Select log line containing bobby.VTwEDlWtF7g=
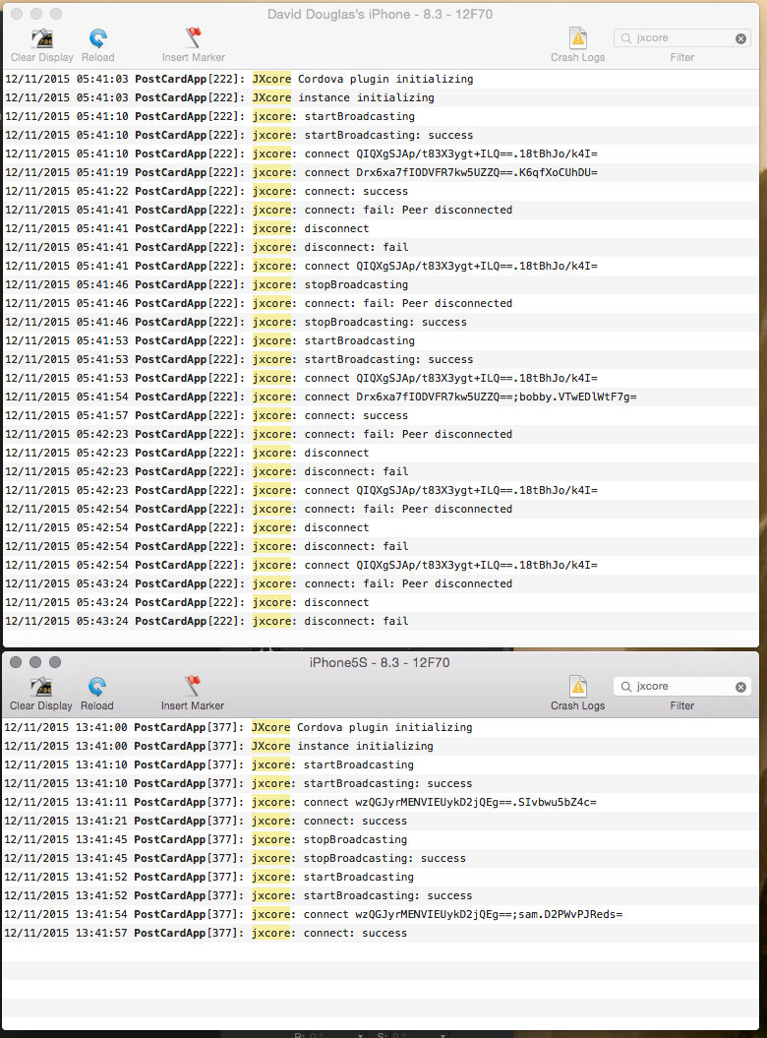The height and width of the screenshot is (1038, 767). tap(381, 397)
